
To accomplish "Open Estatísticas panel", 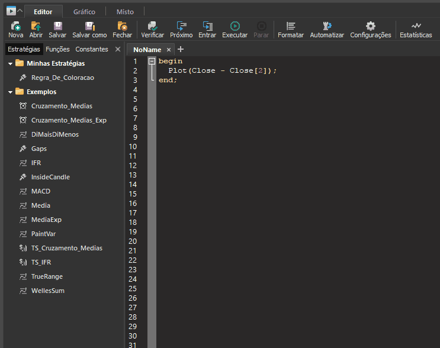I will point(416,30).
